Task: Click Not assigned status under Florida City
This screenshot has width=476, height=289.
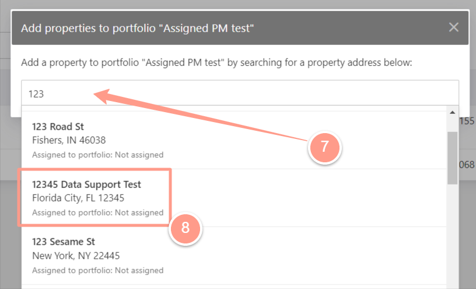Action: (x=139, y=213)
